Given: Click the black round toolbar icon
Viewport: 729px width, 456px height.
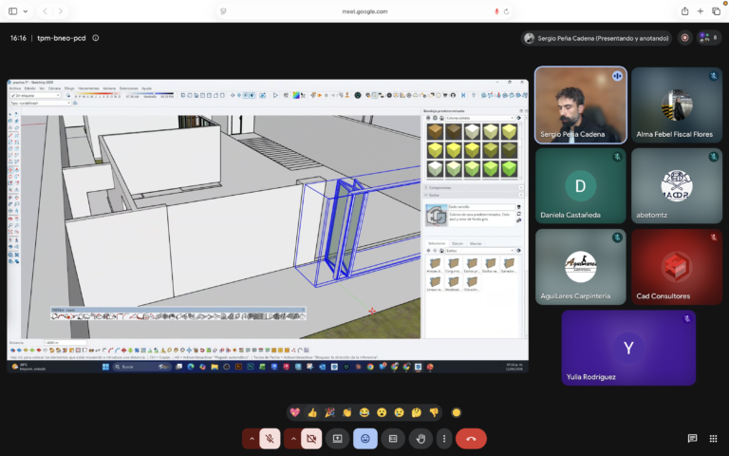Looking at the screenshot, I should point(358,95).
